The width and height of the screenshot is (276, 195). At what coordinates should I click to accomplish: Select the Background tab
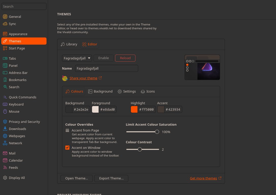[x=100, y=92]
